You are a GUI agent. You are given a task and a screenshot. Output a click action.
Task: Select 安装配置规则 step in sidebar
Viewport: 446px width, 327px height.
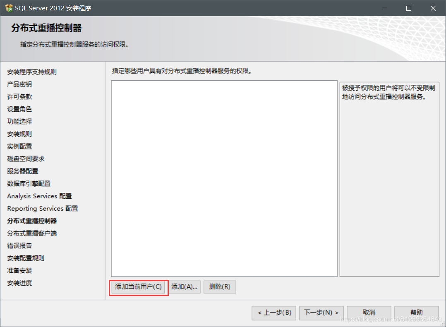(x=26, y=258)
